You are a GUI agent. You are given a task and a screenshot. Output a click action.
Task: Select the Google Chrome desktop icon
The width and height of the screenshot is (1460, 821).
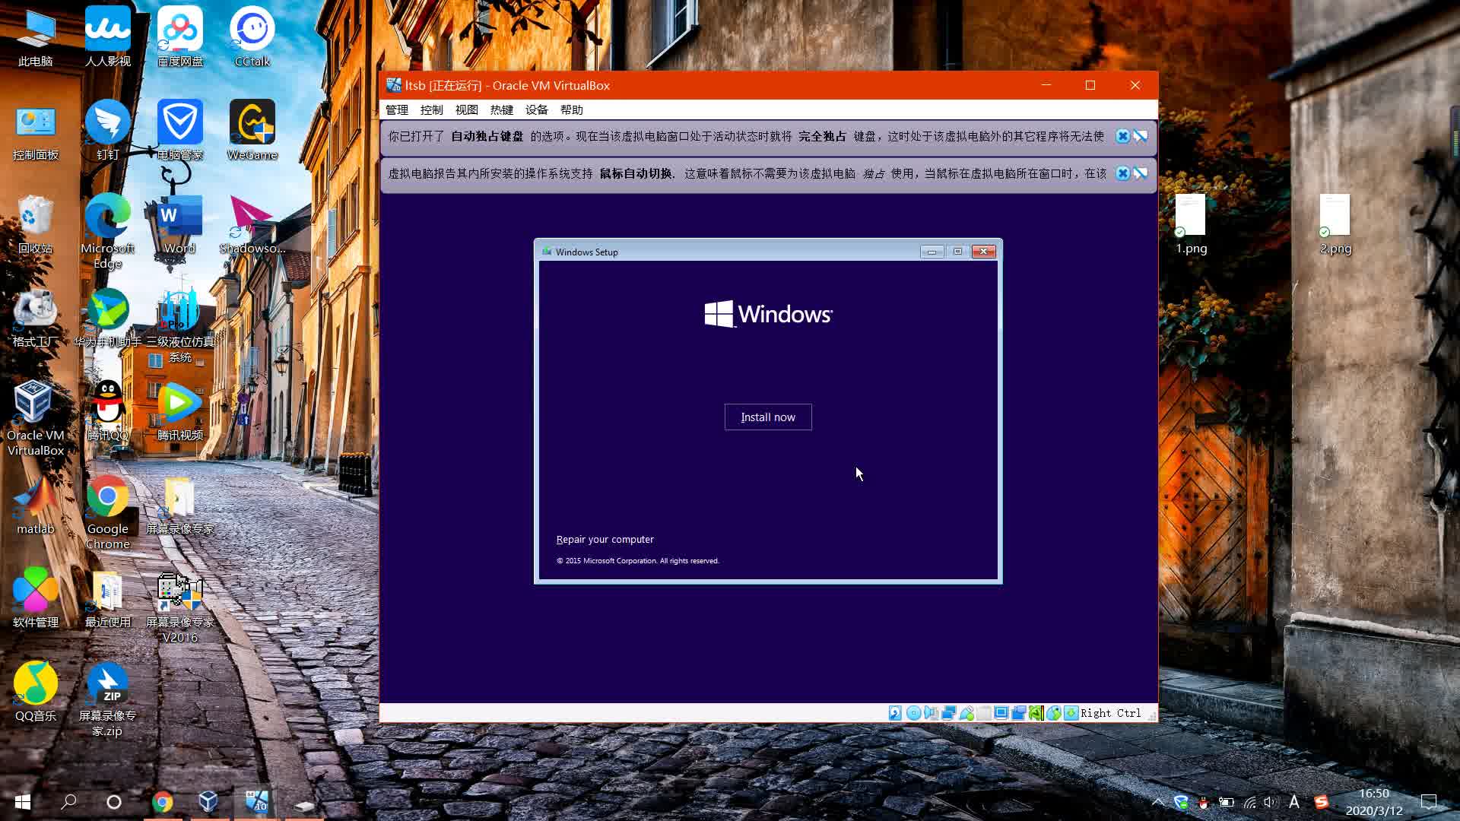click(x=108, y=512)
